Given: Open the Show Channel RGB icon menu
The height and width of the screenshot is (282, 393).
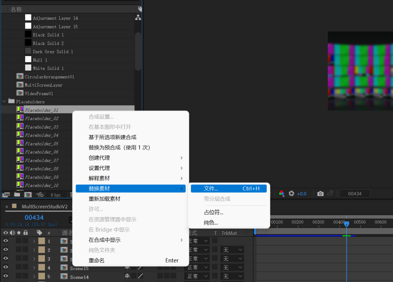Looking at the screenshot, I should point(281,193).
